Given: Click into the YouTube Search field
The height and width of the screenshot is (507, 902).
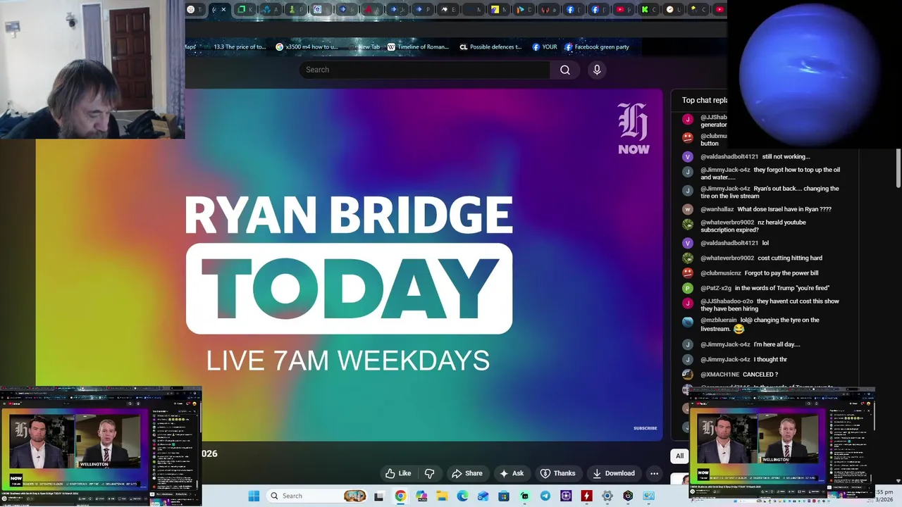Looking at the screenshot, I should pyautogui.click(x=425, y=70).
